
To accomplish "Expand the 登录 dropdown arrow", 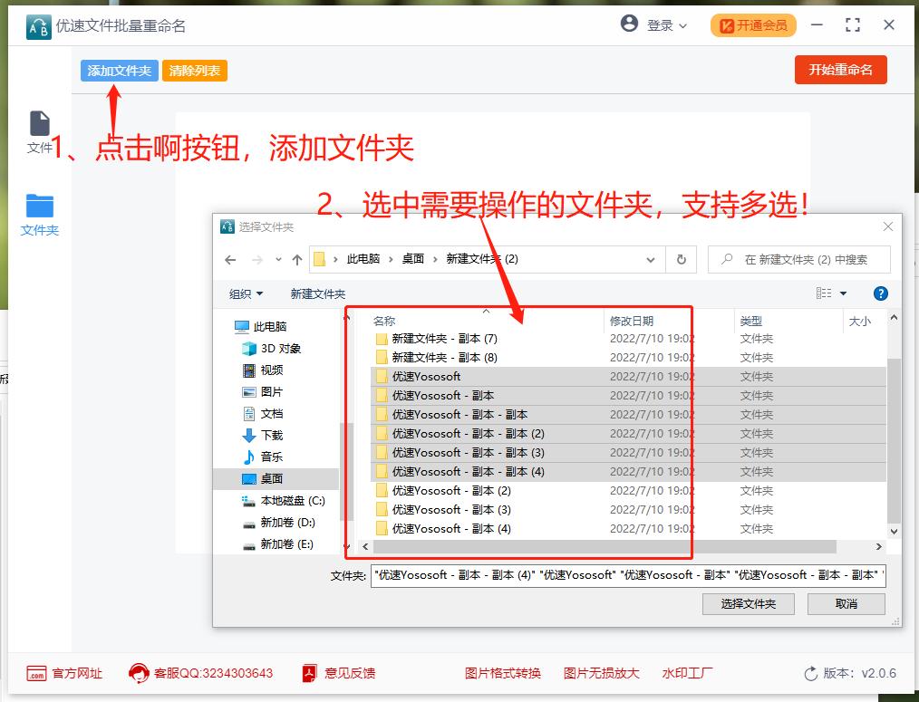I will click(x=682, y=25).
